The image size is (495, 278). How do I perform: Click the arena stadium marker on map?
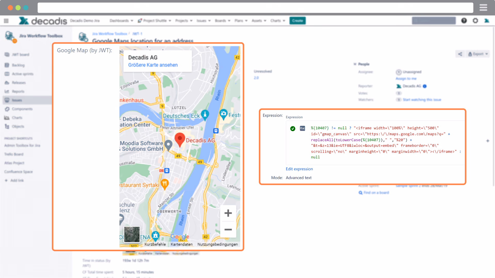[x=155, y=235]
